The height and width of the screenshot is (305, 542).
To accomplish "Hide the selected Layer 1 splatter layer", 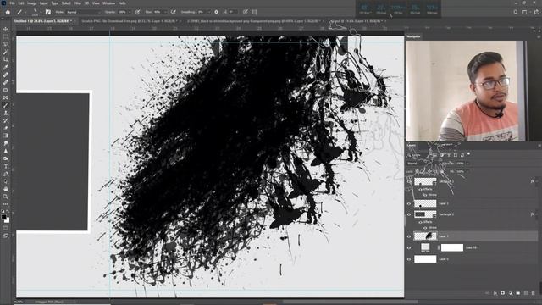I will (x=409, y=236).
